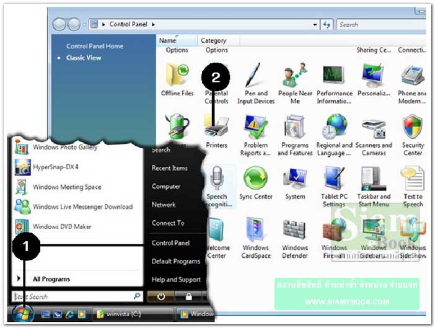435x328 pixels.
Task: Open Programs and Features
Action: [x=295, y=136]
